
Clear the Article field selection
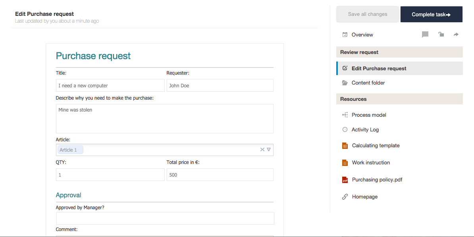(262, 150)
